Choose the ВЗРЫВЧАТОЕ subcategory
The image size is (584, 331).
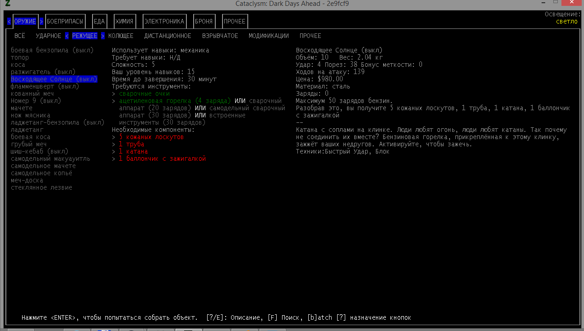(x=220, y=36)
